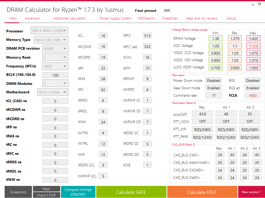
Task: Click the tRRDS ns input field
Action: click(55, 163)
